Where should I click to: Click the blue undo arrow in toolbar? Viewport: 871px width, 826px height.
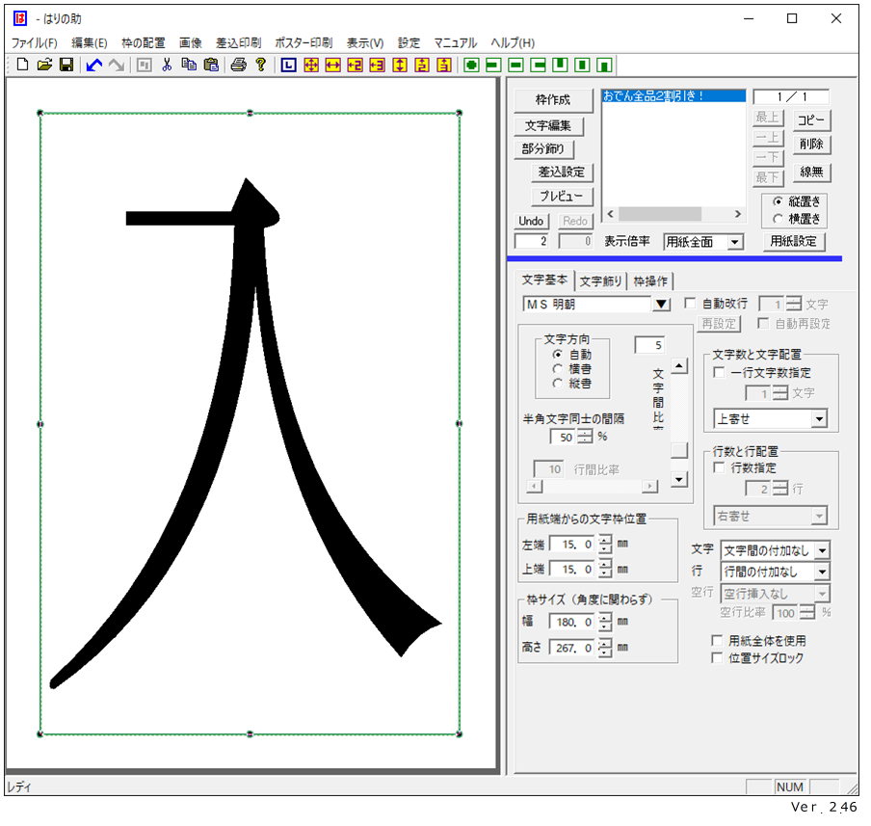[93, 65]
